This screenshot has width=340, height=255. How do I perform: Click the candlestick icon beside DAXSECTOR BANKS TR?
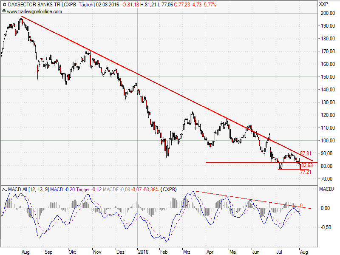tap(4, 5)
